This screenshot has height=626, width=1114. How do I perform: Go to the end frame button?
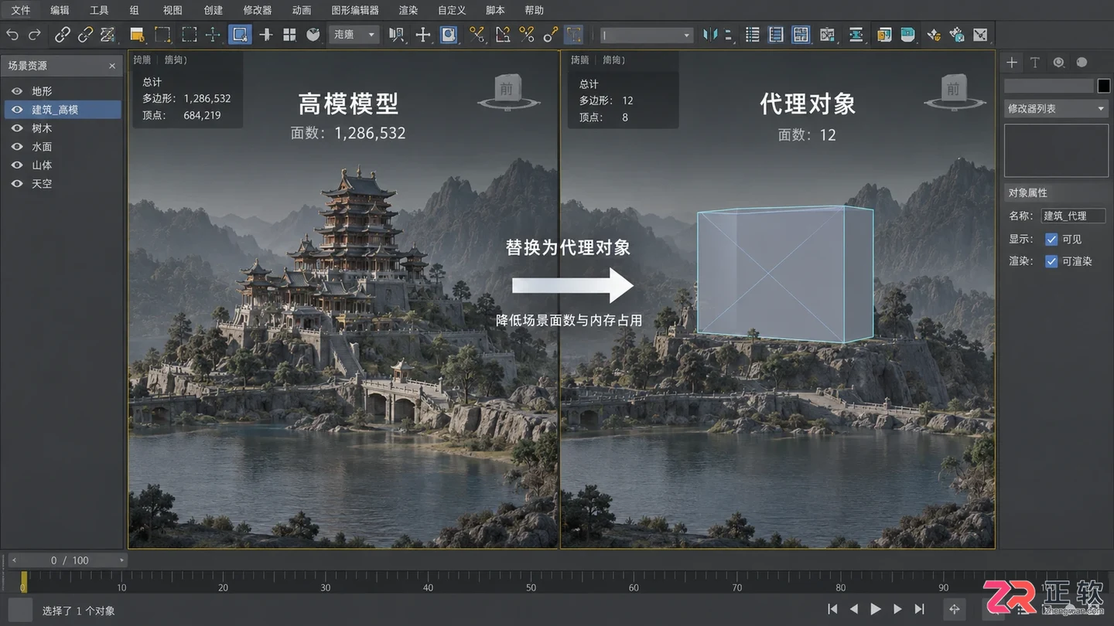click(x=919, y=609)
